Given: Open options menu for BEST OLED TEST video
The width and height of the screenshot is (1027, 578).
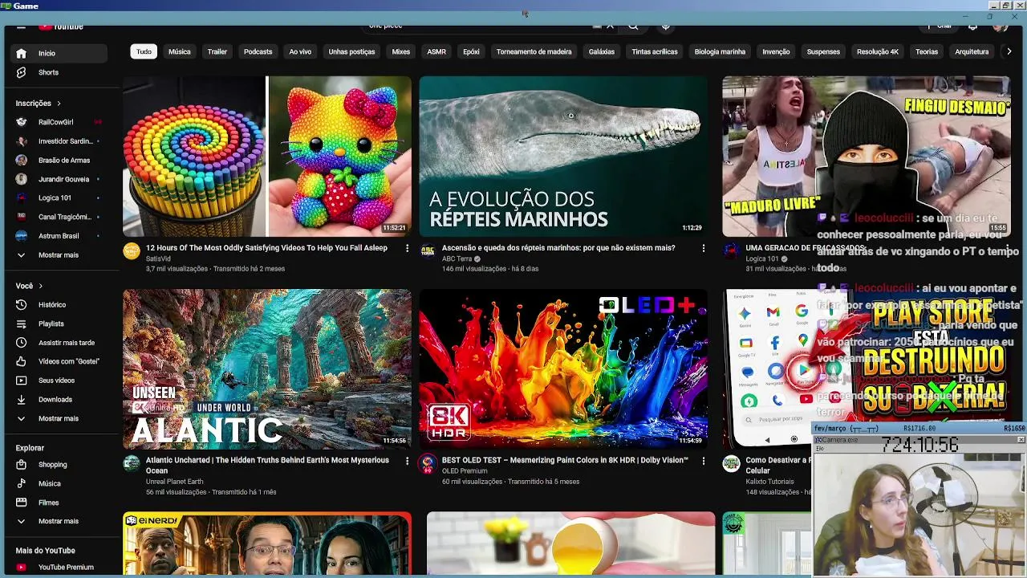Looking at the screenshot, I should tap(704, 461).
